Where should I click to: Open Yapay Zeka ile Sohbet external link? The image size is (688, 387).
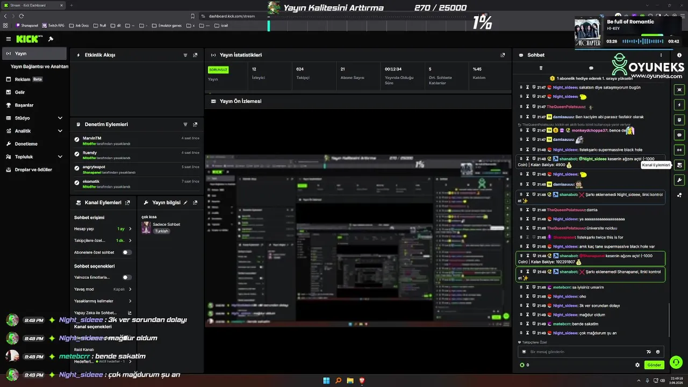click(x=130, y=313)
